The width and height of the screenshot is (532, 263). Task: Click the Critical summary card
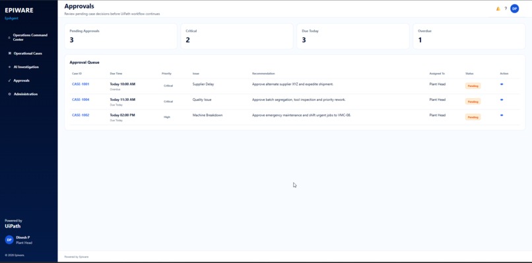point(237,36)
